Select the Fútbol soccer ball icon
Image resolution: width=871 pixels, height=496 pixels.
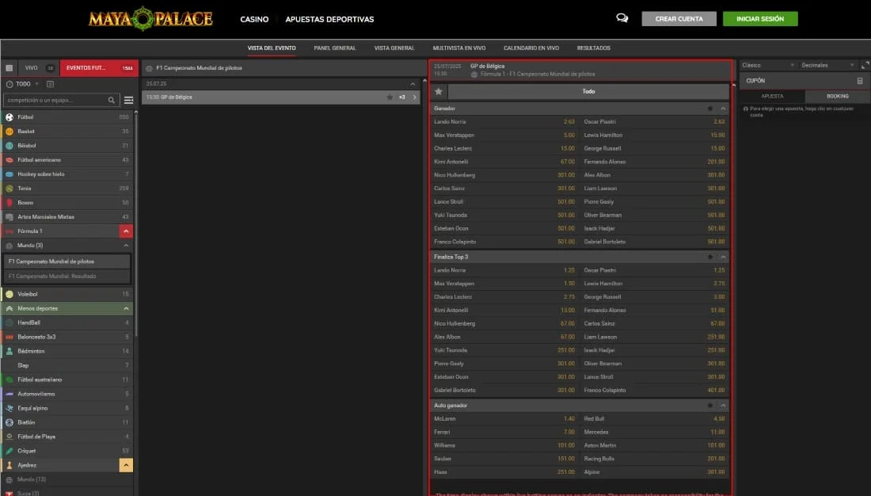coord(10,117)
